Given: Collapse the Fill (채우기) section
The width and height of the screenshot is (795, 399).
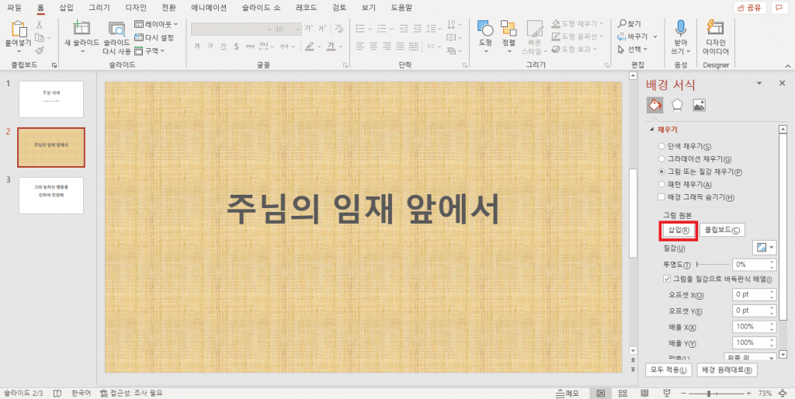Looking at the screenshot, I should (651, 130).
